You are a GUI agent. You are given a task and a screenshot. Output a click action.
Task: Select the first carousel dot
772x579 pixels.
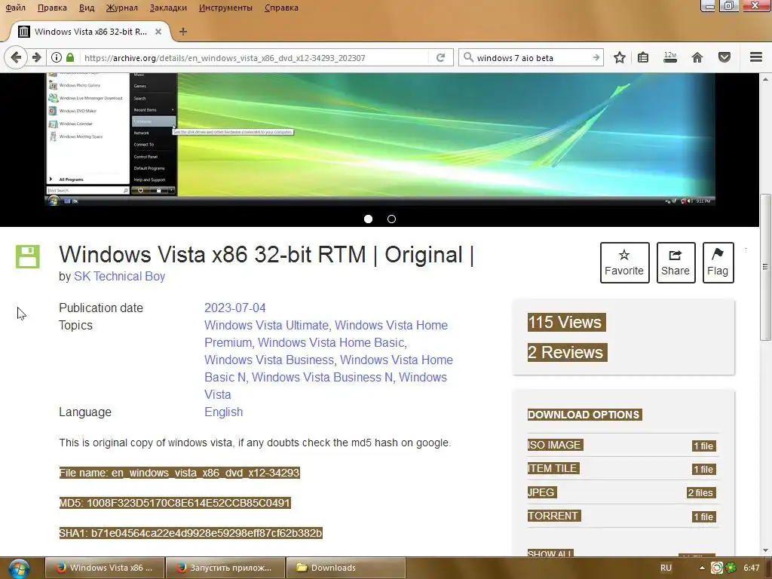[x=368, y=219]
